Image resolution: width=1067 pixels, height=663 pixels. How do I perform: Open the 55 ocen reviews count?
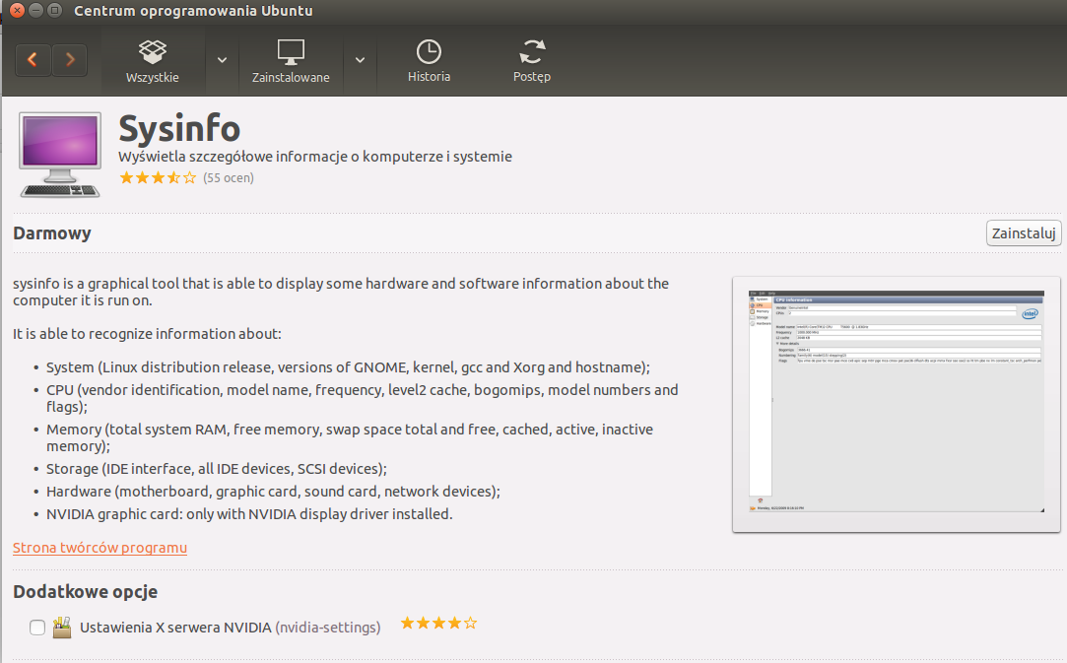[x=229, y=177]
